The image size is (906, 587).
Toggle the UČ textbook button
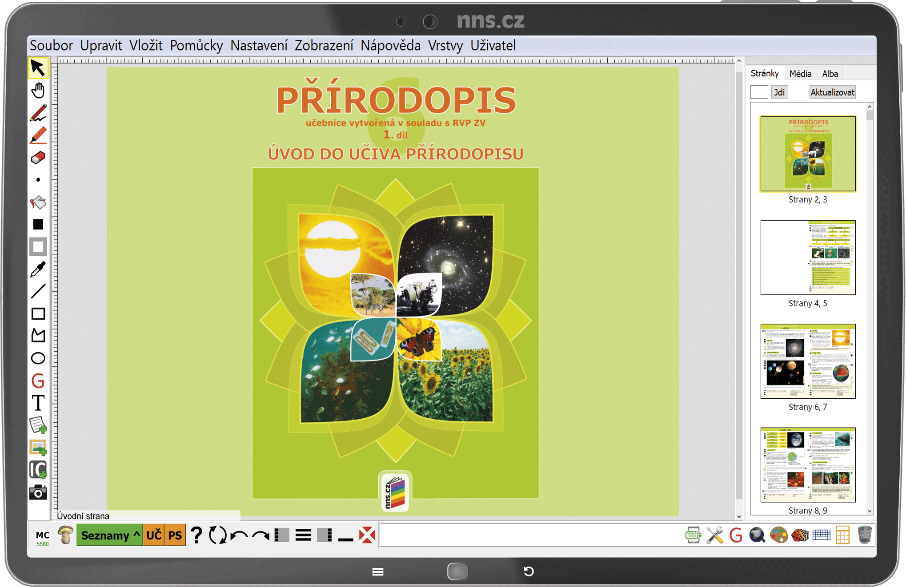[154, 535]
